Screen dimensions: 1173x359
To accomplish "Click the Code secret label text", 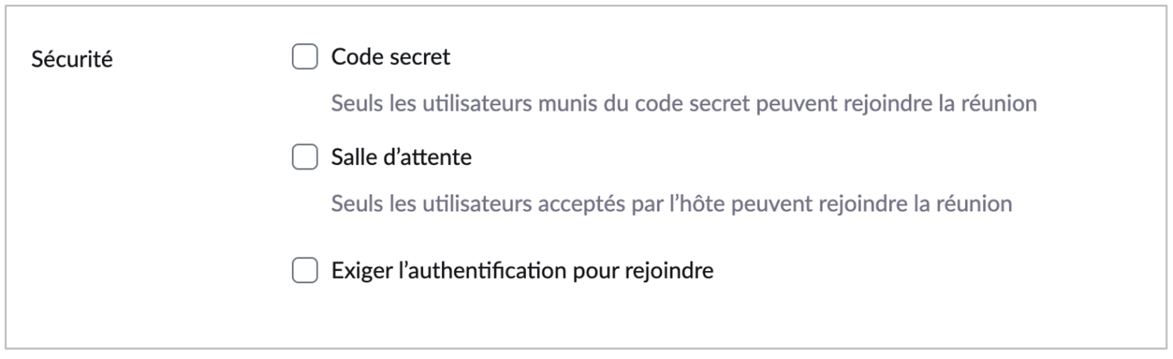I will [390, 57].
